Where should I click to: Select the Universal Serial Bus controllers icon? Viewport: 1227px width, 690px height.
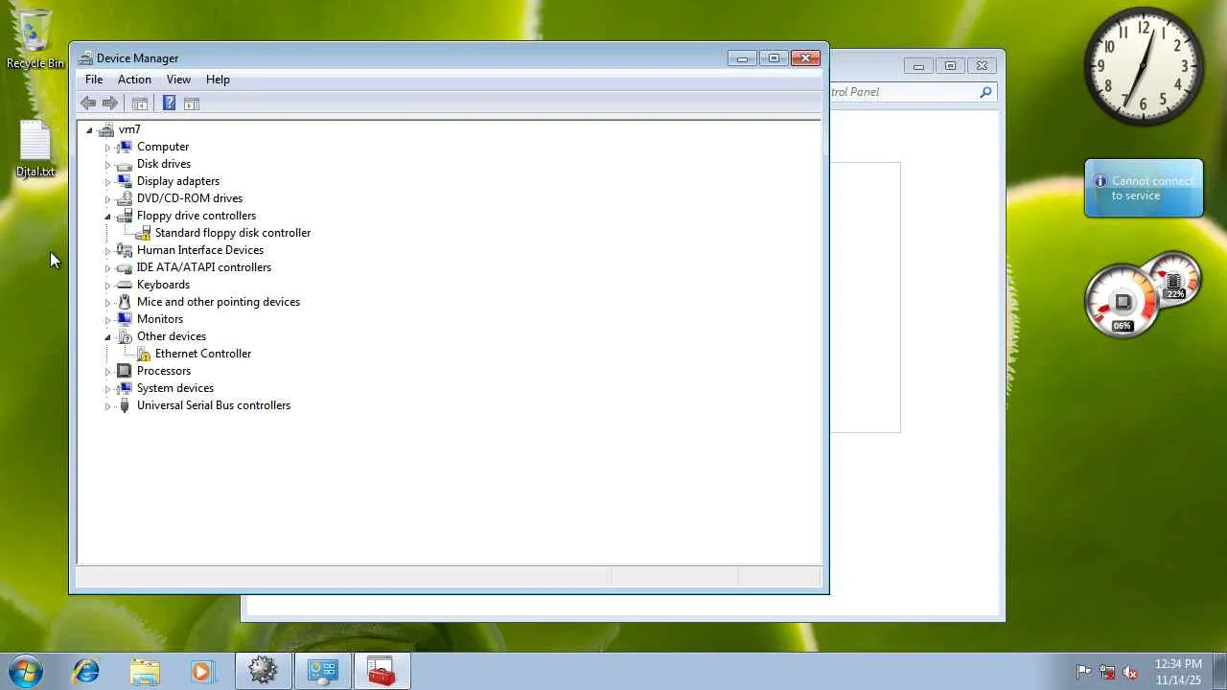(124, 405)
